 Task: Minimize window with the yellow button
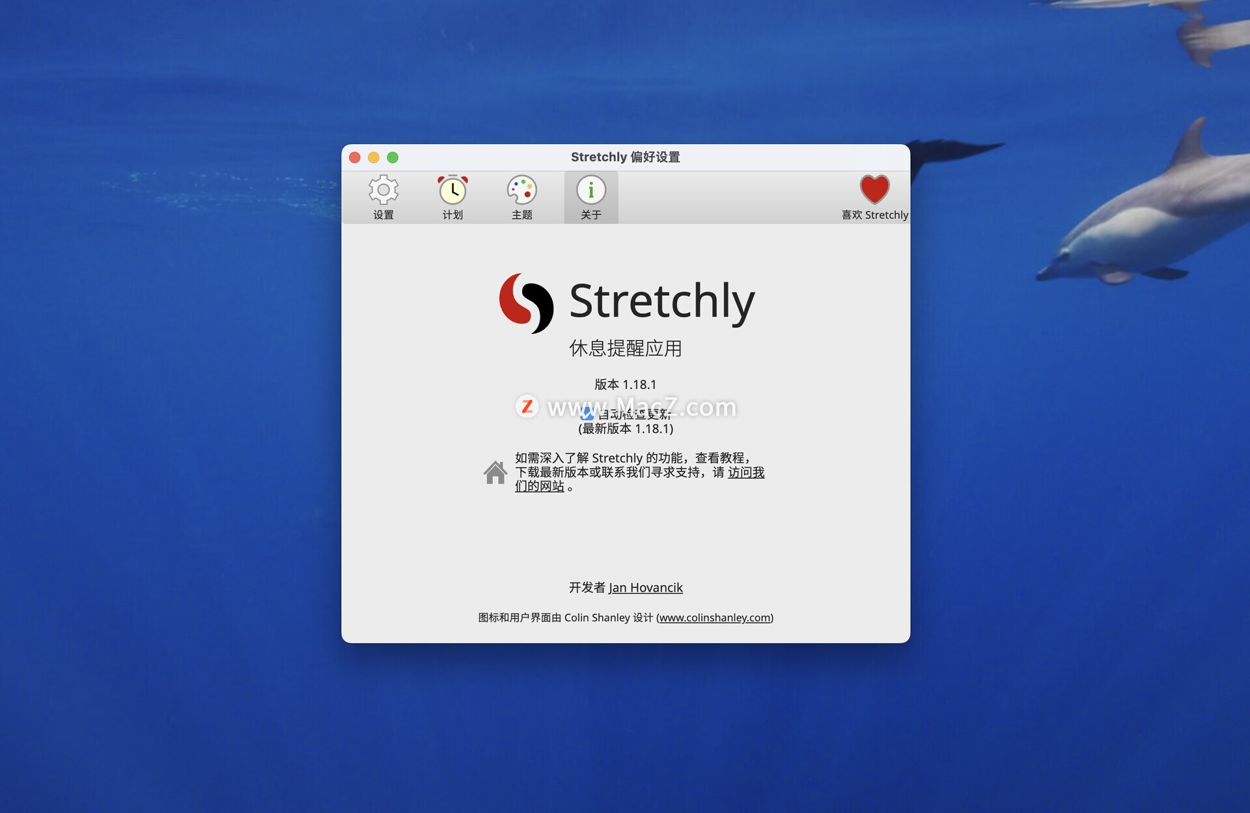click(374, 158)
